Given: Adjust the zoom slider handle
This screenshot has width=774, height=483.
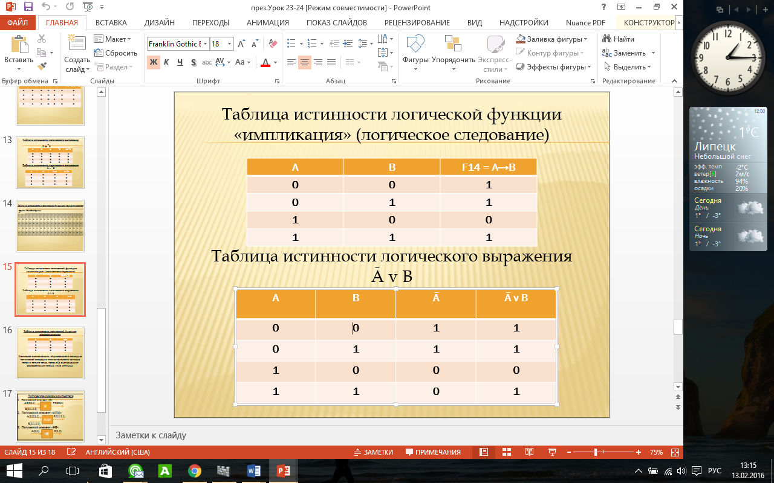Looking at the screenshot, I should coord(596,452).
